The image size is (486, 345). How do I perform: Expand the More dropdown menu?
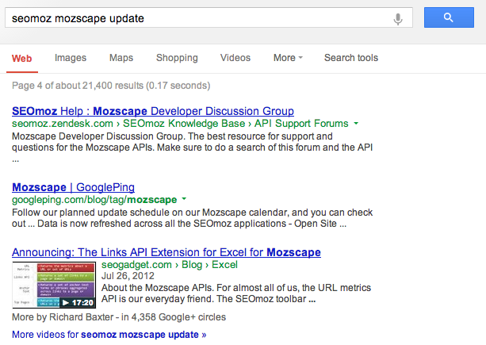pyautogui.click(x=288, y=58)
